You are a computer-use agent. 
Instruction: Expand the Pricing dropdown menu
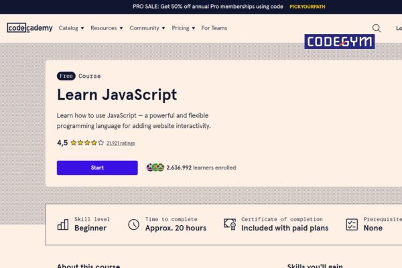click(184, 28)
